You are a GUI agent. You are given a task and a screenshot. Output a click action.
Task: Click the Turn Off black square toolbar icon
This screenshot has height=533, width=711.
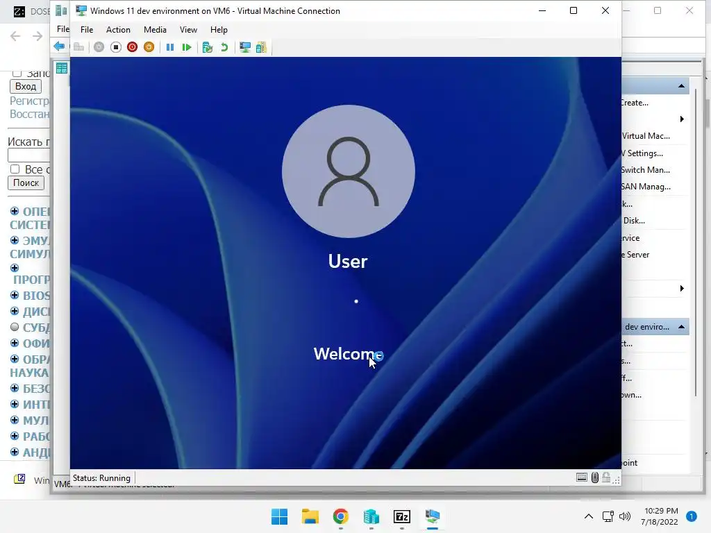tap(116, 47)
